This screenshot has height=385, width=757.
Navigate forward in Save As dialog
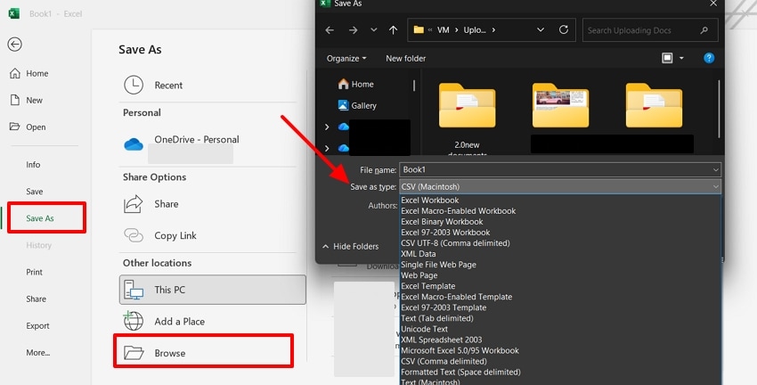pos(353,30)
